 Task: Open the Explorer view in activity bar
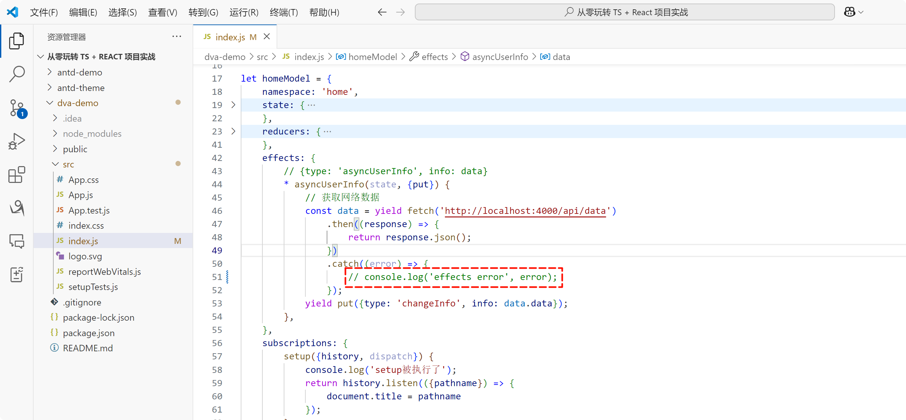click(x=16, y=41)
